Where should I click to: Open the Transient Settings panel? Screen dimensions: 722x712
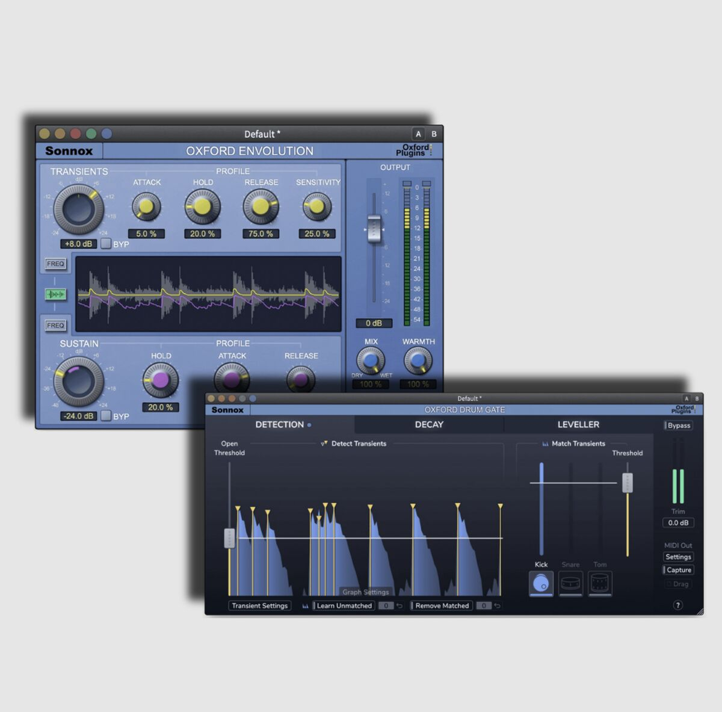tap(259, 605)
